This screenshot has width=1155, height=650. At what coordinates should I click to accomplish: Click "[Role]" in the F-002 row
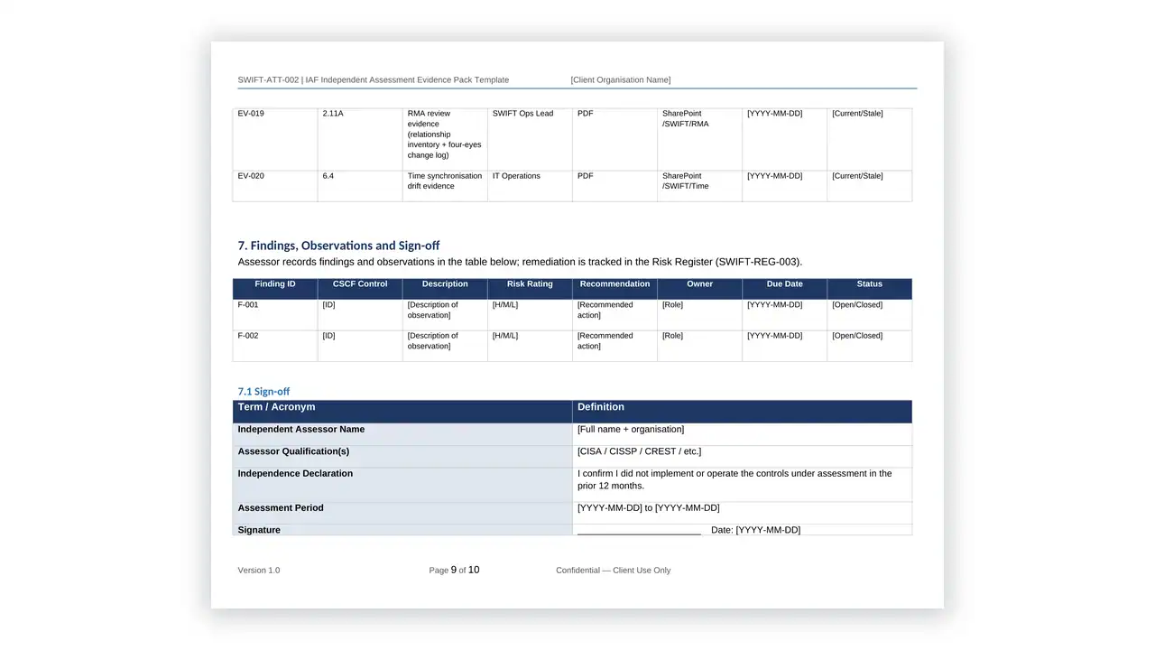click(672, 336)
